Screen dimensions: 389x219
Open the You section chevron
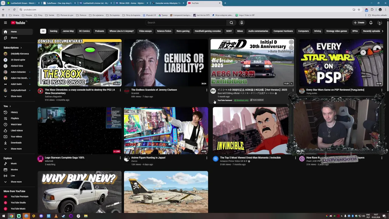point(10,106)
